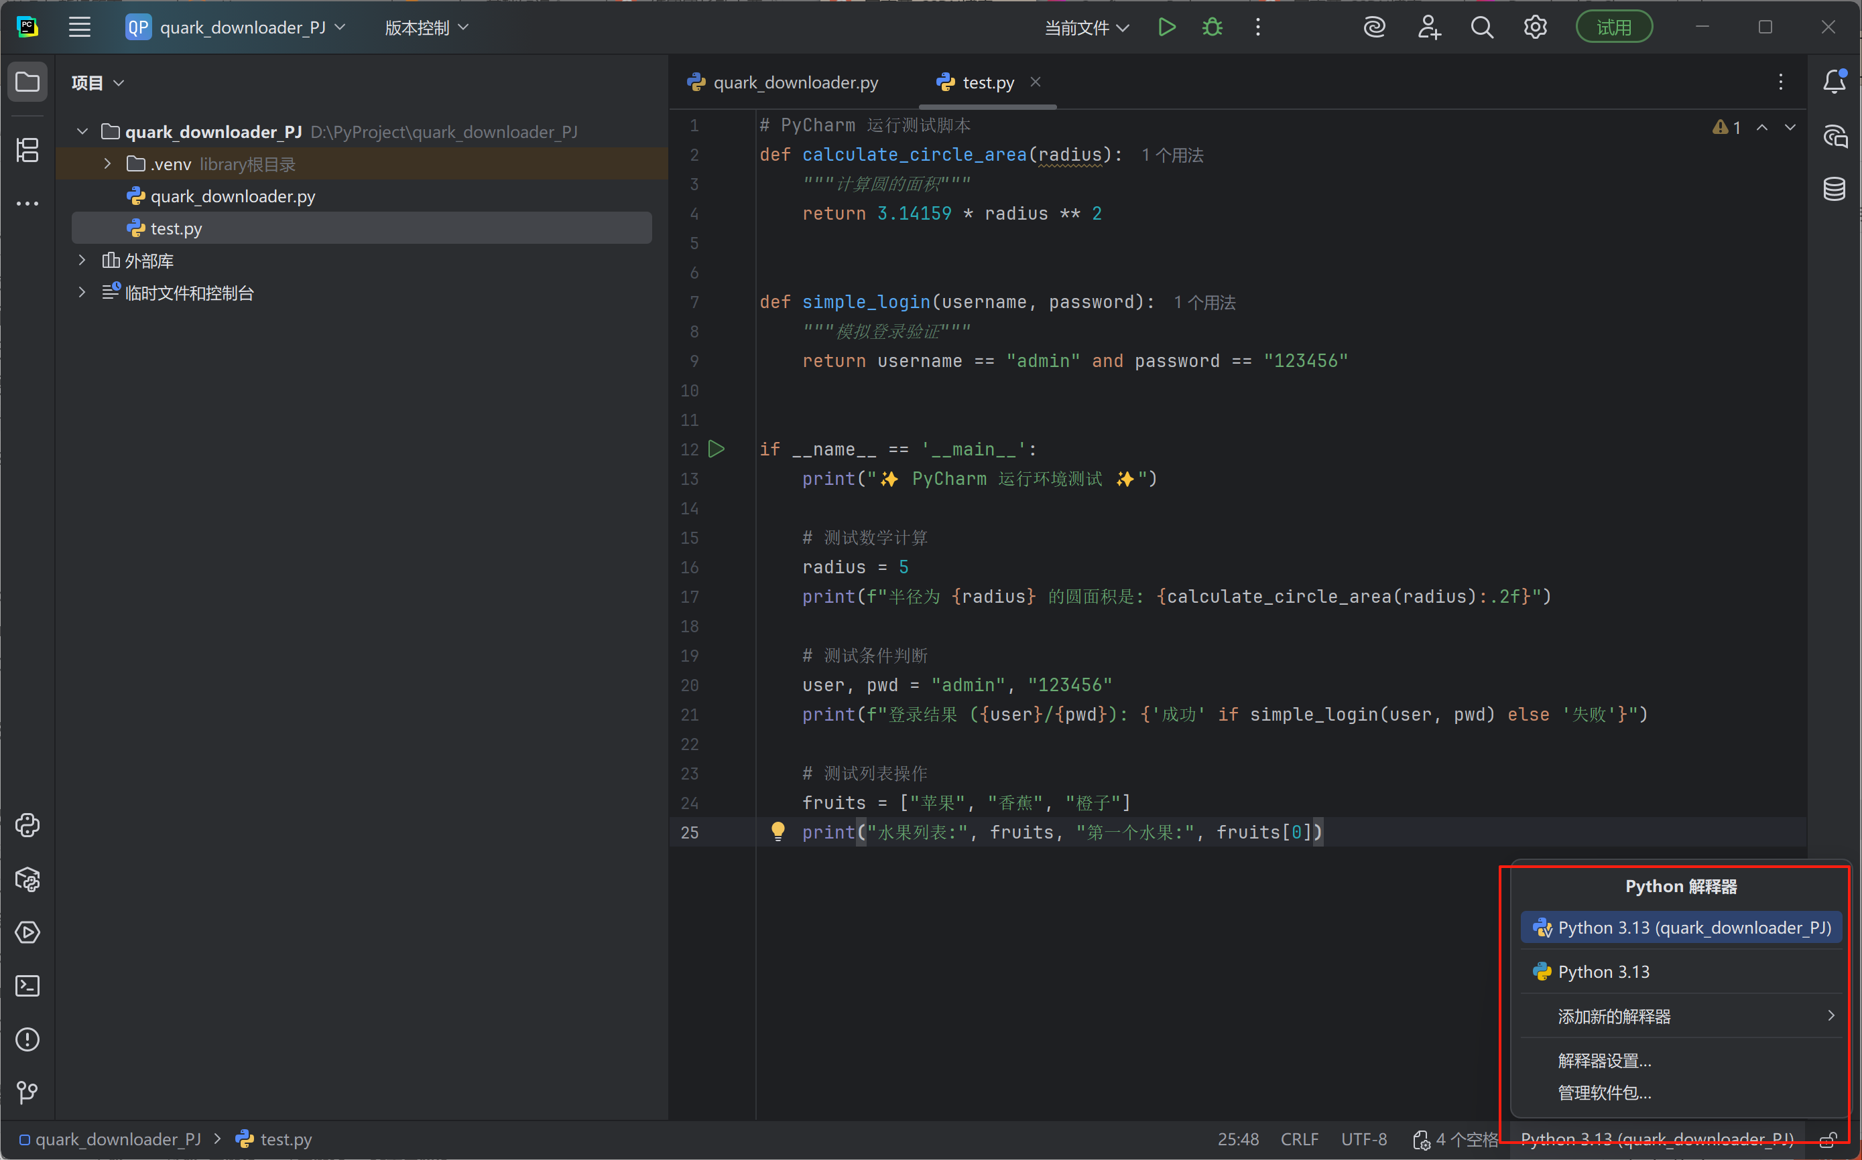Image resolution: width=1862 pixels, height=1160 pixels.
Task: Open search everywhere with the magnifier icon
Action: click(x=1482, y=27)
